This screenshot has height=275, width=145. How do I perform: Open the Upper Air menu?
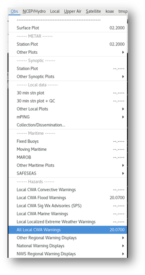tap(73, 11)
